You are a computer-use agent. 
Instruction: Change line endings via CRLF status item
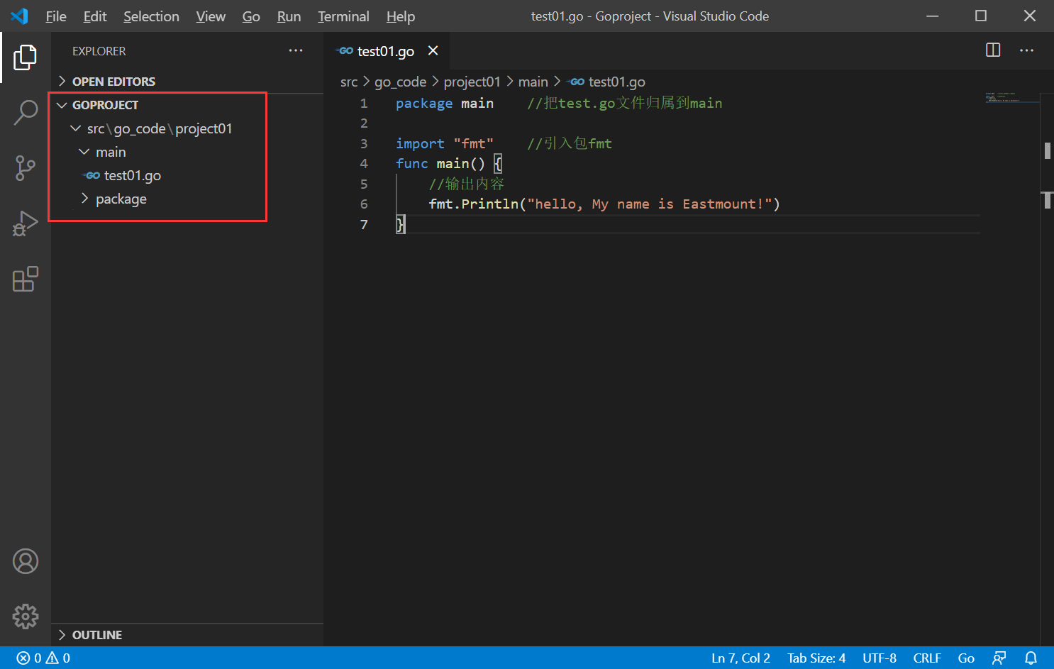click(x=927, y=658)
